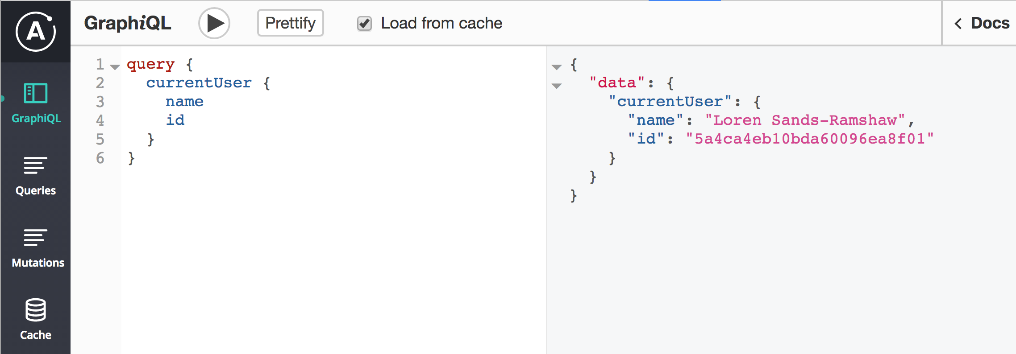Collapse the result root object
Image resolution: width=1016 pixels, height=354 pixels.
pos(557,67)
